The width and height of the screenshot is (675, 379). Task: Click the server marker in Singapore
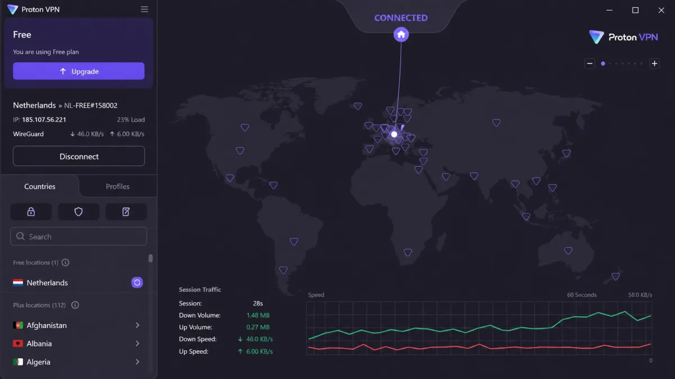[526, 217]
